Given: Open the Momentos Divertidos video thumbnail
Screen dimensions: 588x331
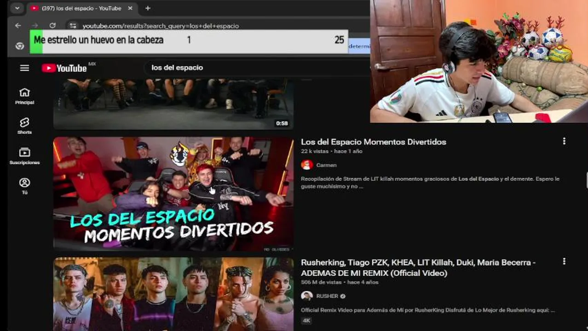Looking at the screenshot, I should [x=173, y=194].
